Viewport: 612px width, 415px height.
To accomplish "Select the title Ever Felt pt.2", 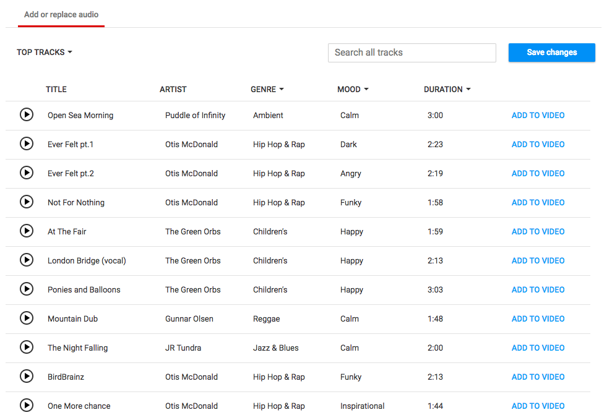I will 71,174.
